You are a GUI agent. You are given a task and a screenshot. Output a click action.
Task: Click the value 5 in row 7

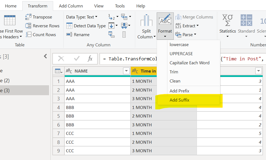click(230, 133)
